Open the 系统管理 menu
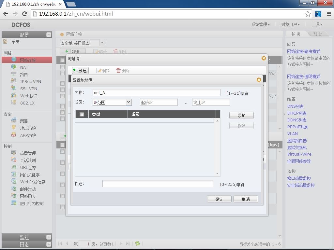 click(260, 25)
